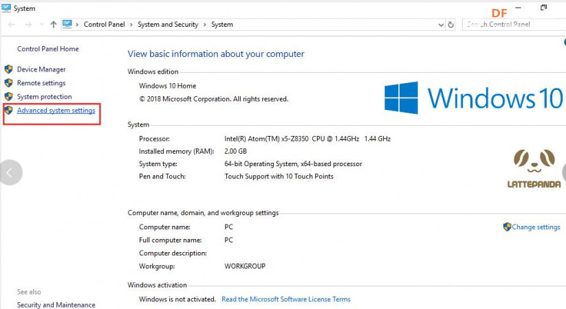This screenshot has width=566, height=309.
Task: Click the Change settings shield icon
Action: point(507,227)
